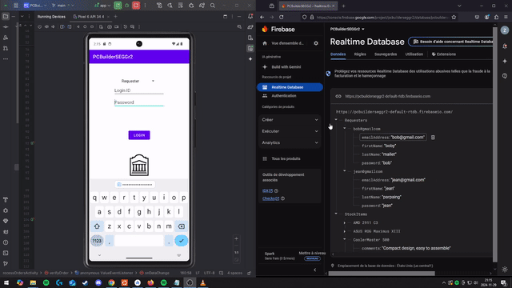Switch keyboard to ?123 symbols mode
Screen dimensions: 512x288
(97, 241)
